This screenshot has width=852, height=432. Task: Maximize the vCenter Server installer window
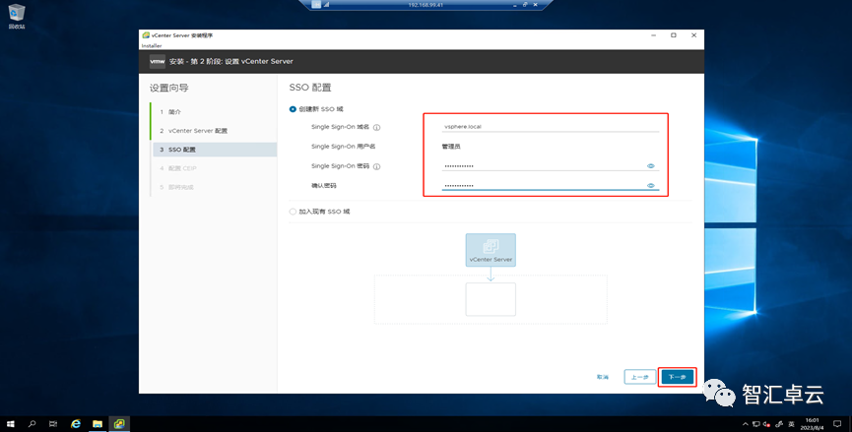tap(674, 35)
